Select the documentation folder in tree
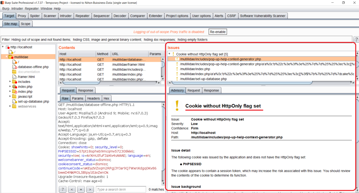Viewport: 359px width, 193px height. (29, 72)
